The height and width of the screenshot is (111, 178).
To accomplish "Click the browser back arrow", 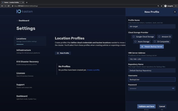I will coord(2,6).
